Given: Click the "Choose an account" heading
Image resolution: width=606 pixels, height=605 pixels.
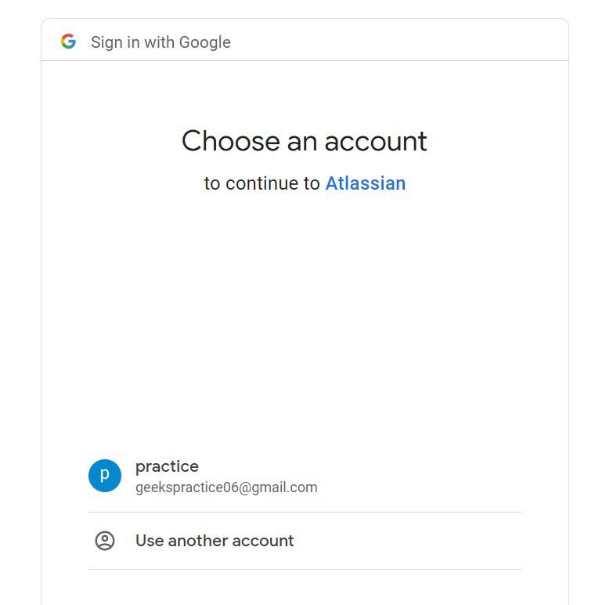Looking at the screenshot, I should click(305, 141).
